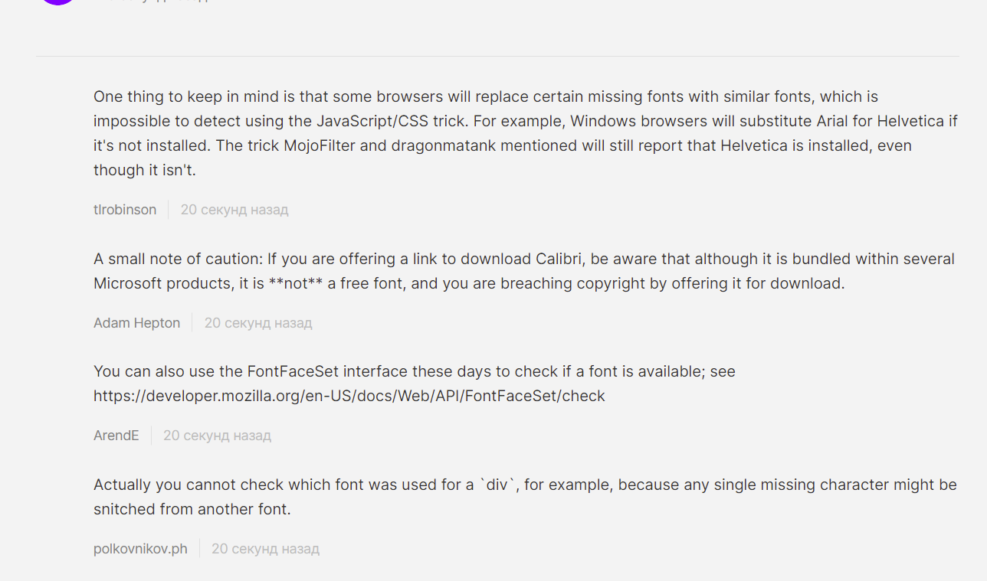
Task: Open polkovnikov.ph's author profile
Action: (140, 549)
